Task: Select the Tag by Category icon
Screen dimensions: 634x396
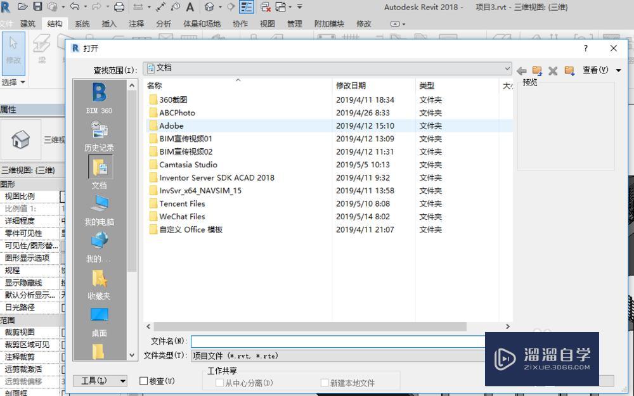Action: 176,6
